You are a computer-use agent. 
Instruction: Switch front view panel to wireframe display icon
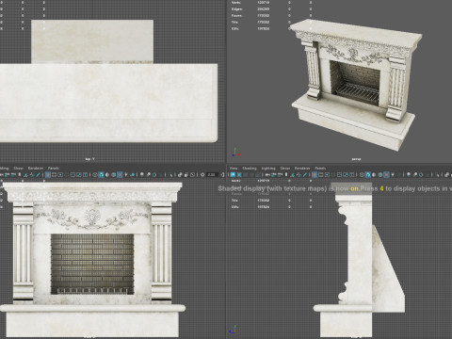click(94, 174)
